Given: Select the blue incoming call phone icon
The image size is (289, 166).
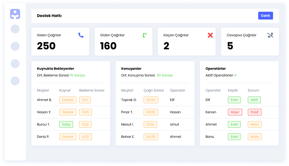Looking at the screenshot, I should pyautogui.click(x=81, y=35).
